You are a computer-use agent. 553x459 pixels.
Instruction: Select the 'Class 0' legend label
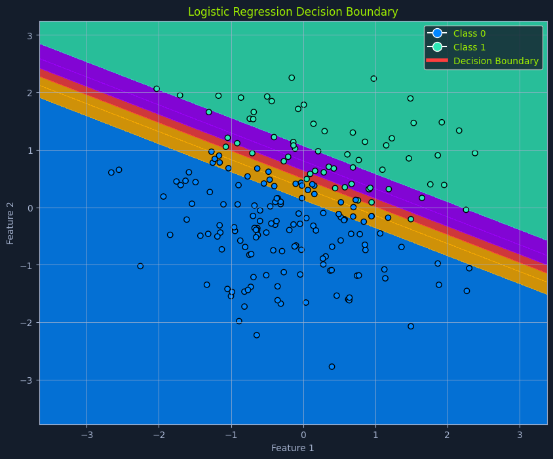point(469,33)
